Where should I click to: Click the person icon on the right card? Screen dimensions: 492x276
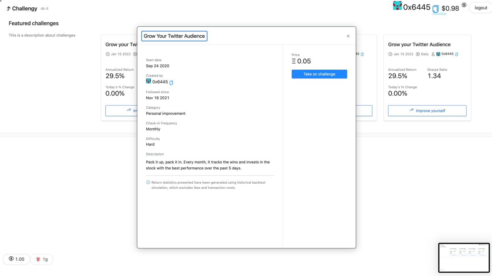tap(433, 54)
